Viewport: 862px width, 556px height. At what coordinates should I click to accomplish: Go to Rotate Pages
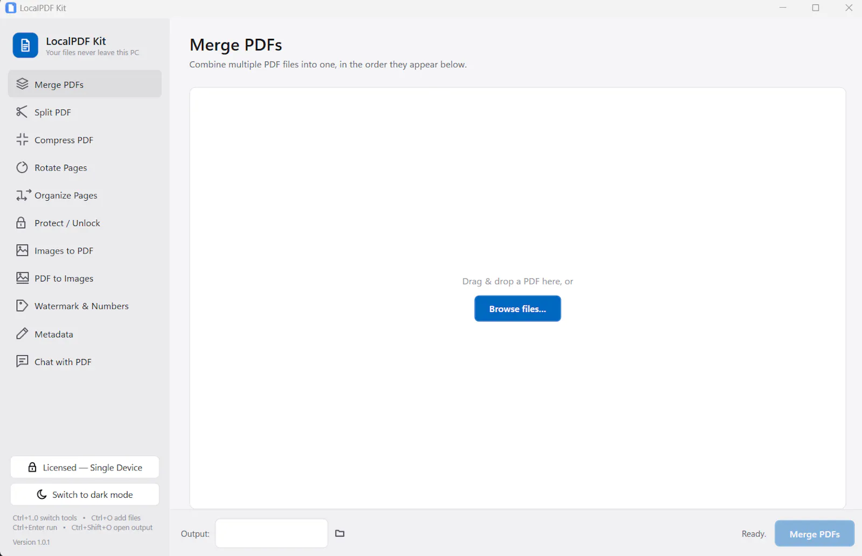[85, 167]
